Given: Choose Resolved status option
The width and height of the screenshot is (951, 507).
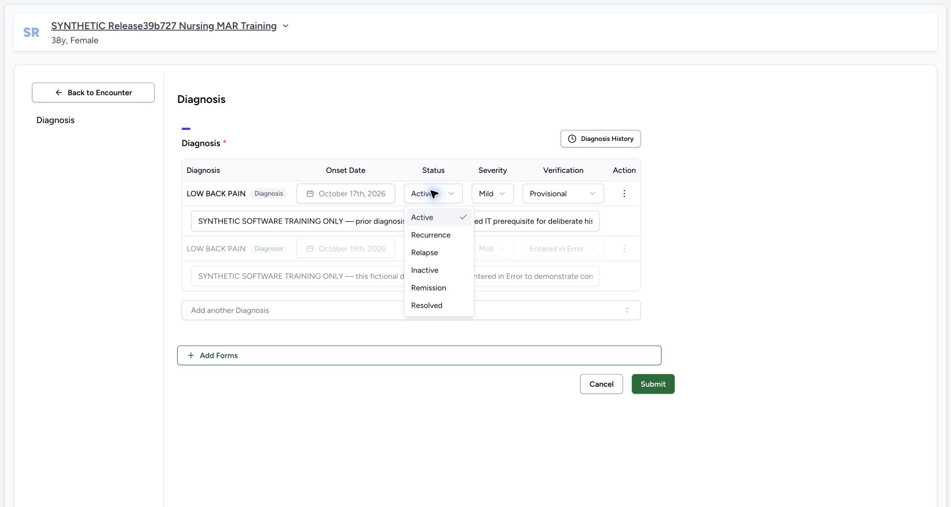Looking at the screenshot, I should pos(439,306).
